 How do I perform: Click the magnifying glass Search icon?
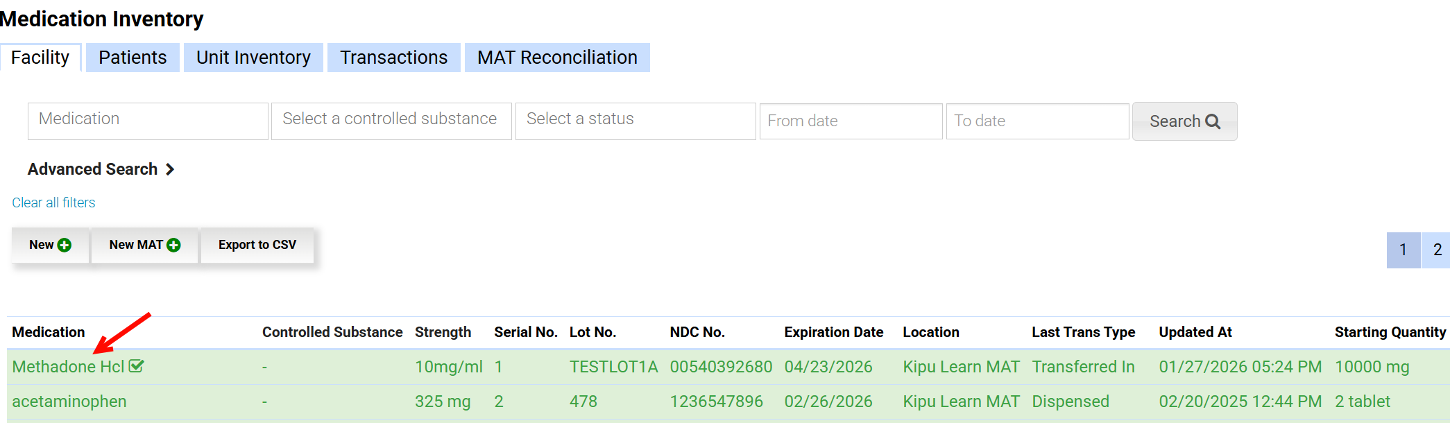tap(1213, 121)
